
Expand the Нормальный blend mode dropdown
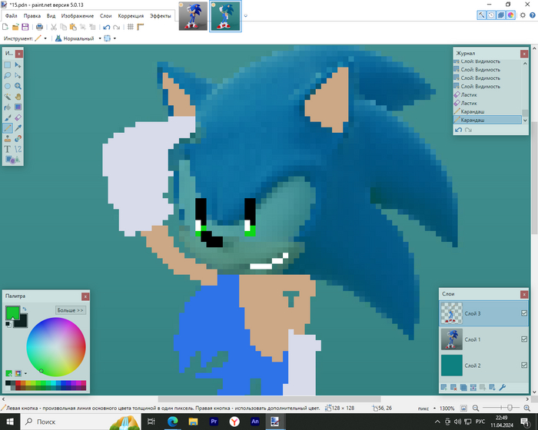click(x=98, y=38)
